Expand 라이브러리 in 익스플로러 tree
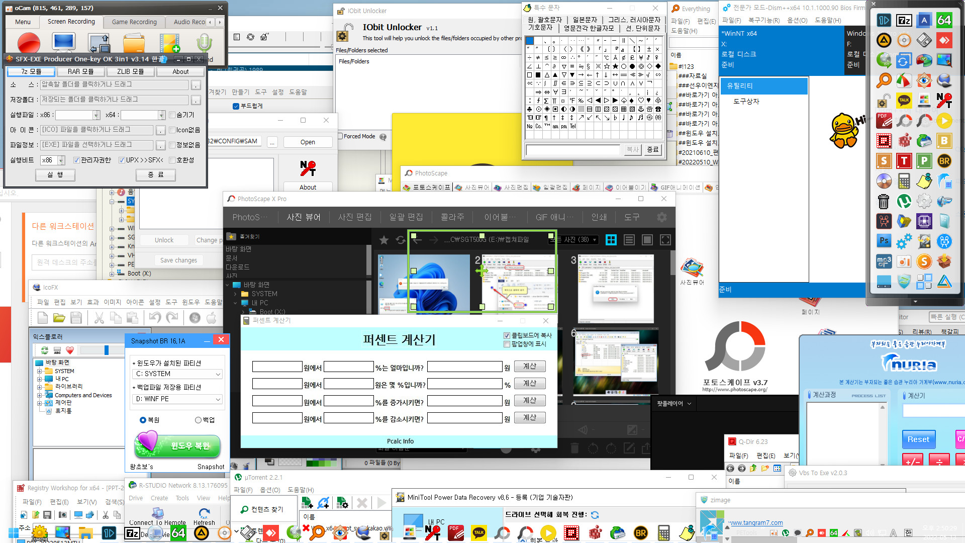This screenshot has height=543, width=965. tap(39, 387)
